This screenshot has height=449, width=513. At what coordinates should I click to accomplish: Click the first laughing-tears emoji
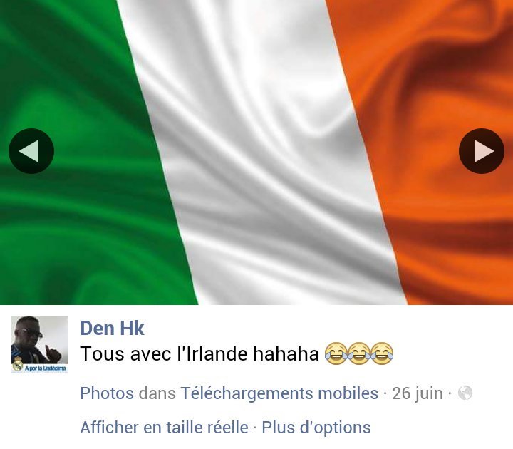click(336, 353)
